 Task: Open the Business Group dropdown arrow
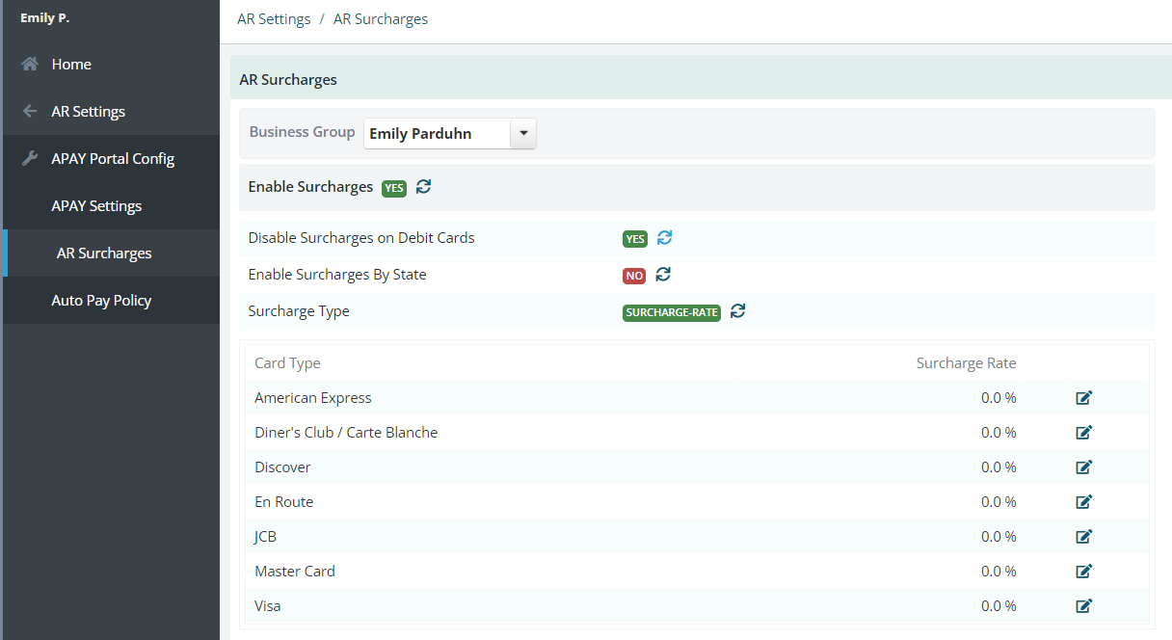(x=522, y=134)
